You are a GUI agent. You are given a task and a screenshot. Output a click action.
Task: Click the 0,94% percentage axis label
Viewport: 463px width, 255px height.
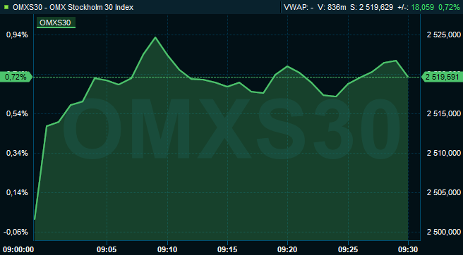[17, 35]
